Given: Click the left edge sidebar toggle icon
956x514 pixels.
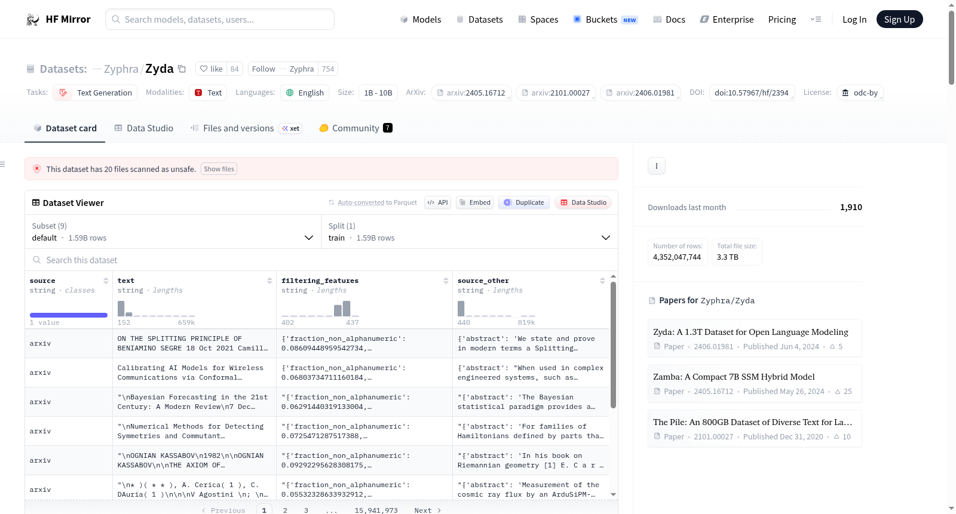Looking at the screenshot, I should [2, 164].
